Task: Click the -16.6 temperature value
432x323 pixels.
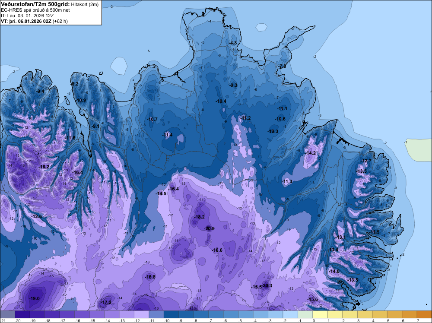Action: [x=217, y=250]
